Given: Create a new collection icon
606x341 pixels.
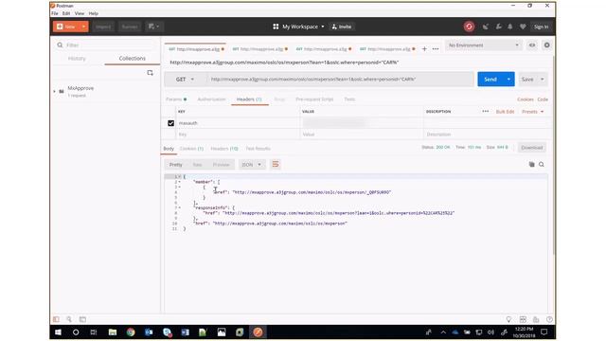Looking at the screenshot, I should click(150, 73).
